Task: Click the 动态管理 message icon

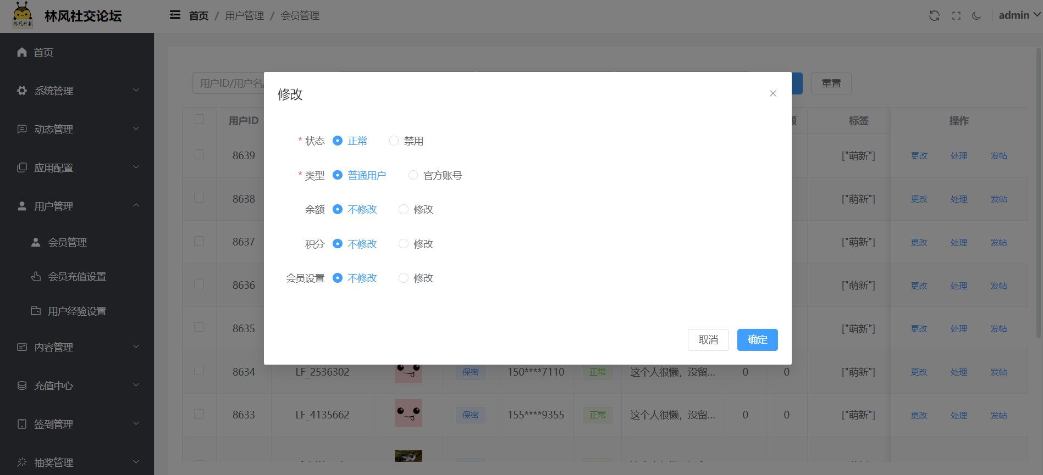Action: [x=22, y=129]
